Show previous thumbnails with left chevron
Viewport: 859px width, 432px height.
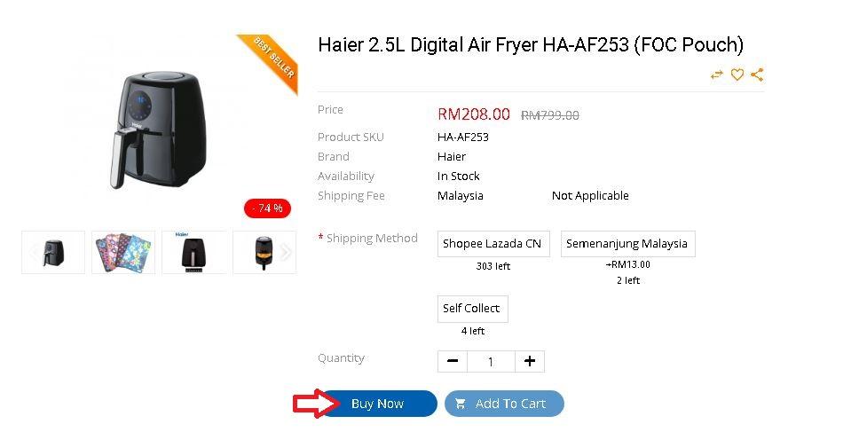pos(33,253)
